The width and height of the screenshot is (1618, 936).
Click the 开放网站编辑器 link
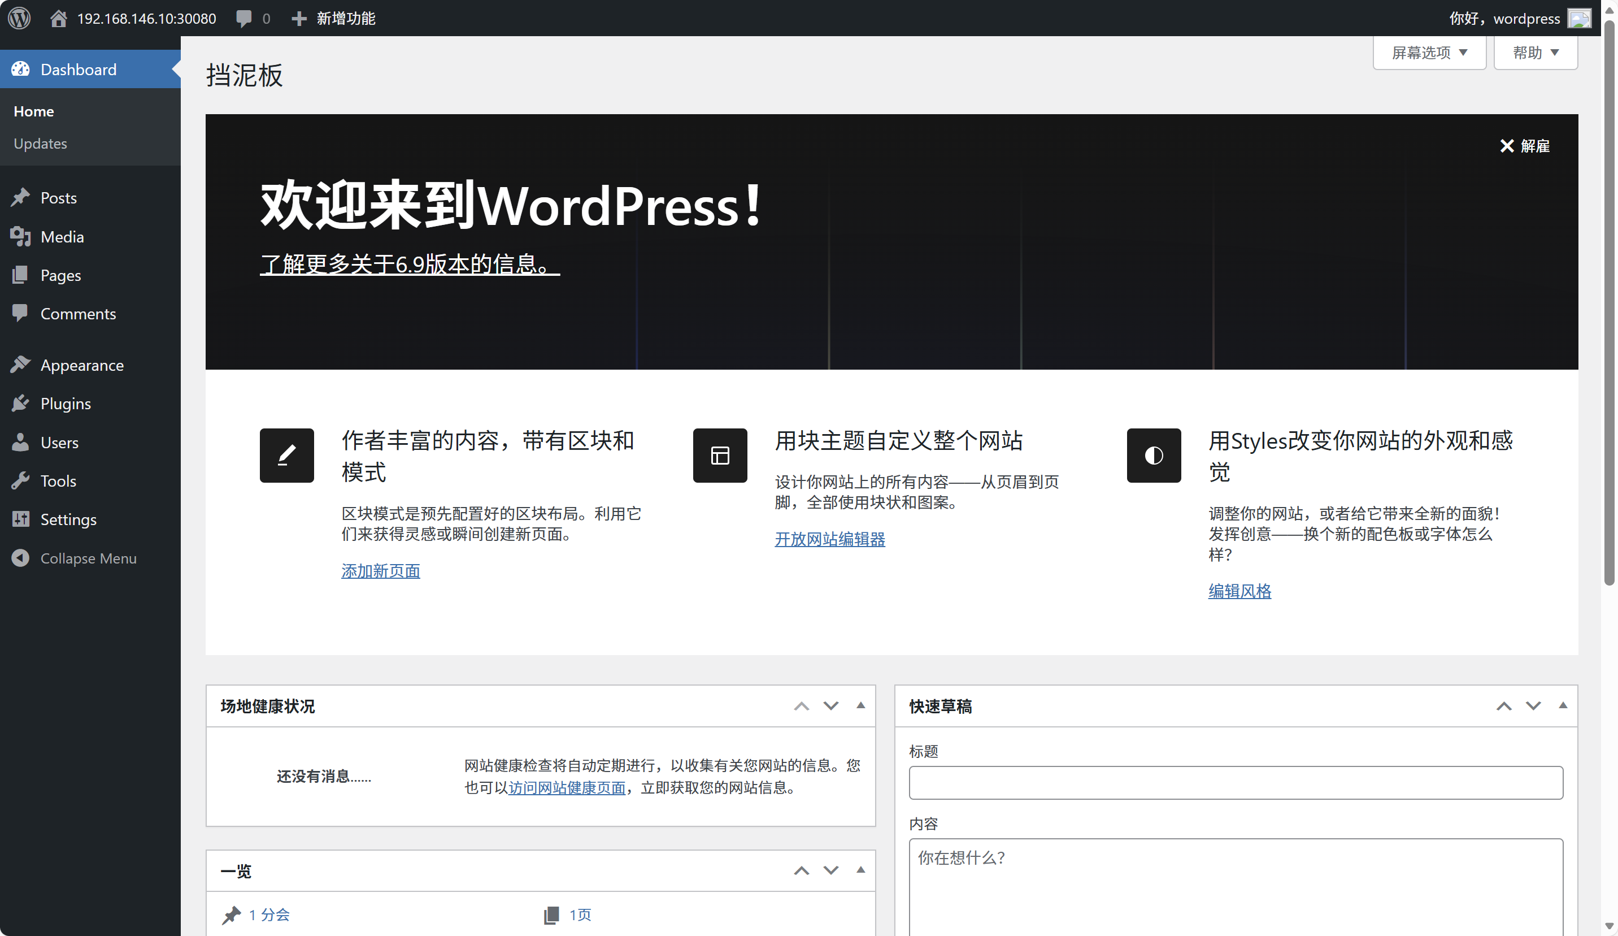tap(829, 539)
